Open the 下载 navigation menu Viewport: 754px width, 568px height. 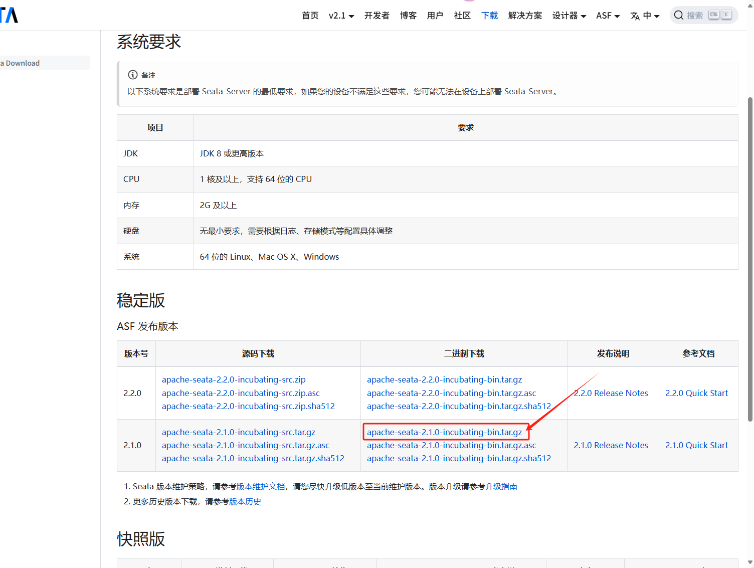click(489, 16)
